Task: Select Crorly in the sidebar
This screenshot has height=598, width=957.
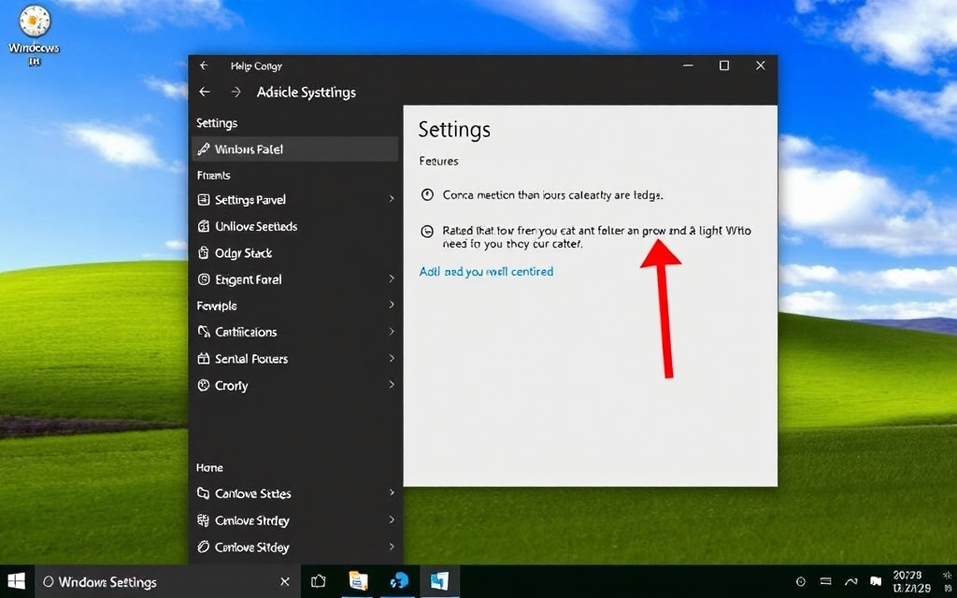Action: click(x=294, y=386)
